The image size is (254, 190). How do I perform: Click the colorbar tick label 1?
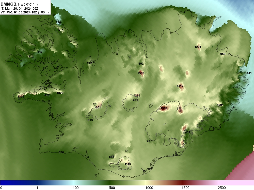tap(37, 188)
